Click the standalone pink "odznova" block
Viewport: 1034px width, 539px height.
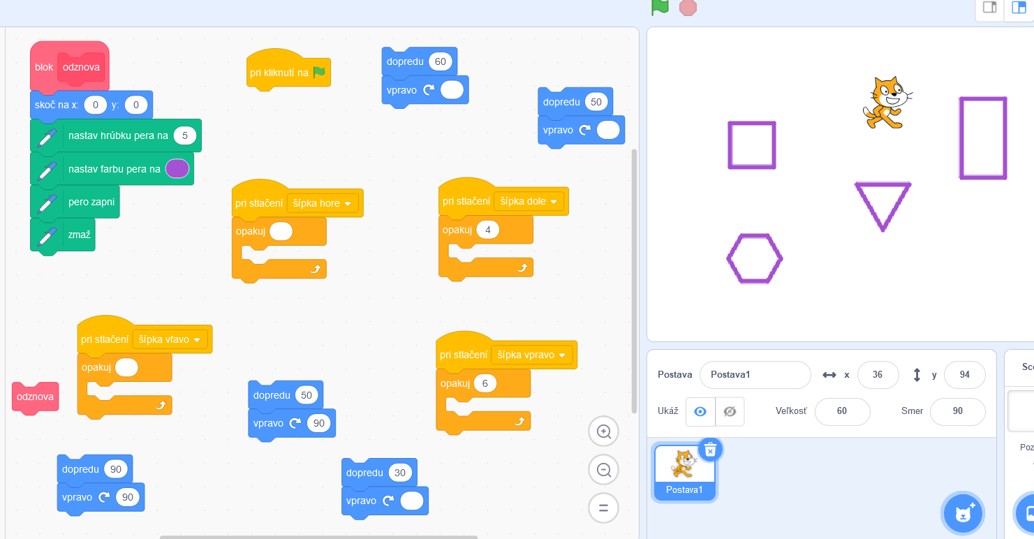point(36,397)
